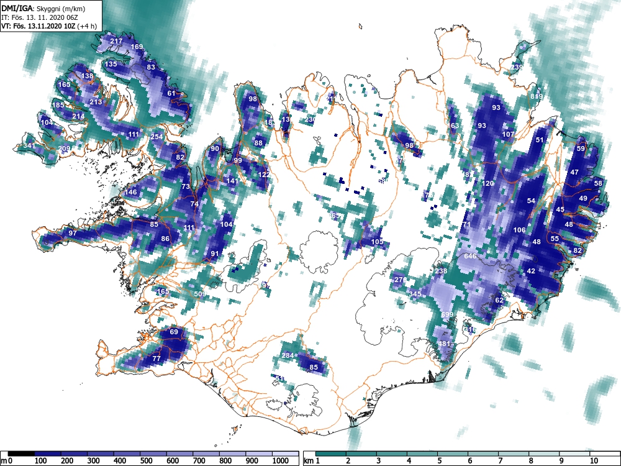The height and width of the screenshot is (466, 621).
Task: Click the visibility value 163
Action: click(x=453, y=126)
